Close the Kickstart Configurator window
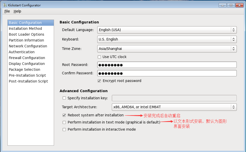This screenshot has width=246, height=152. pos(239,5)
